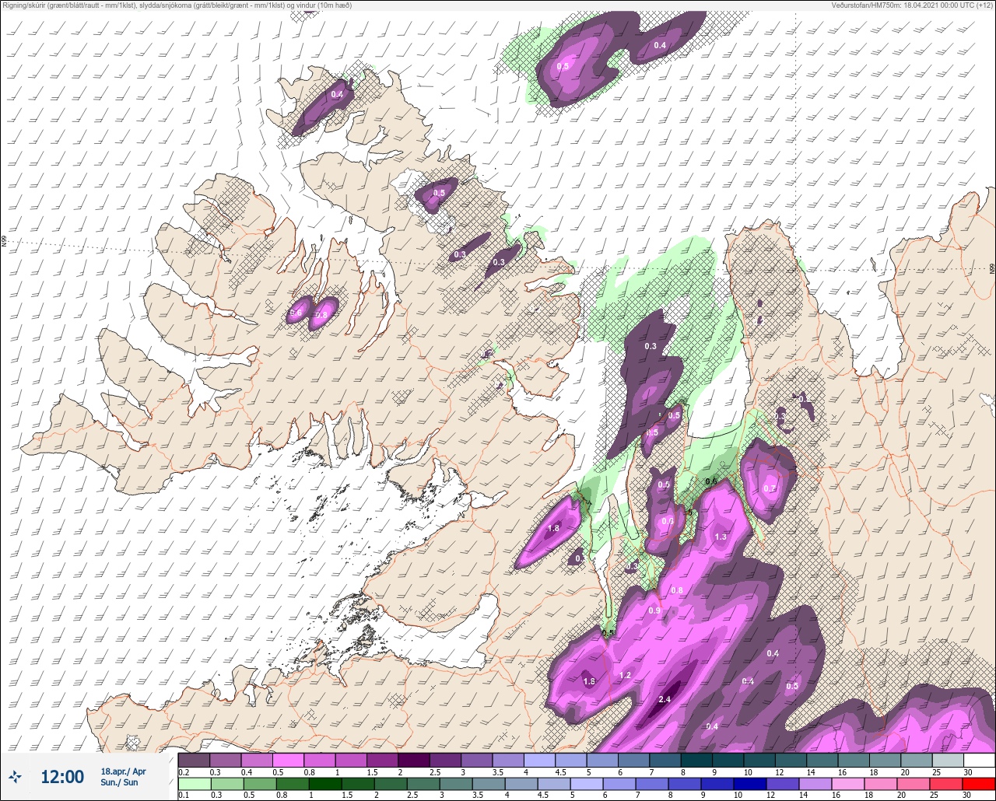
Task: Pick the pale green 0.1 swatch in lower legend
Action: click(194, 783)
